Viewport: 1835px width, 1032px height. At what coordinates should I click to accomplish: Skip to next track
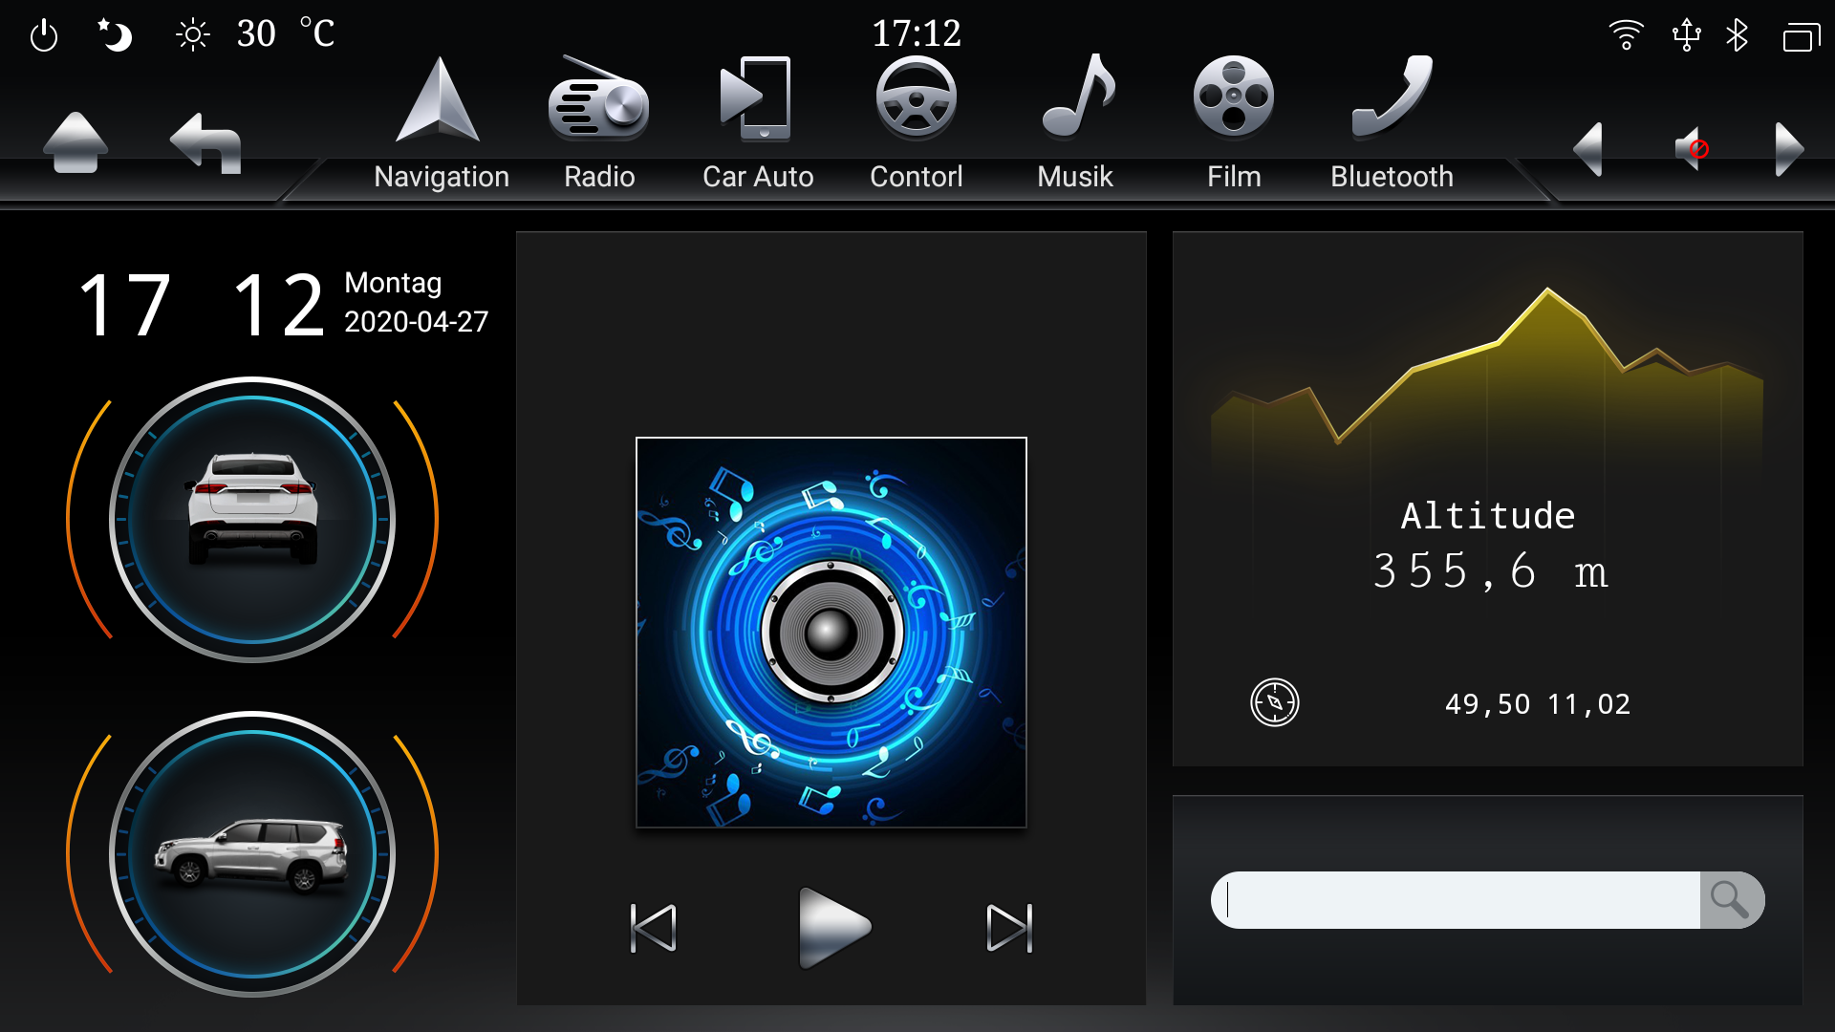coord(1009,928)
